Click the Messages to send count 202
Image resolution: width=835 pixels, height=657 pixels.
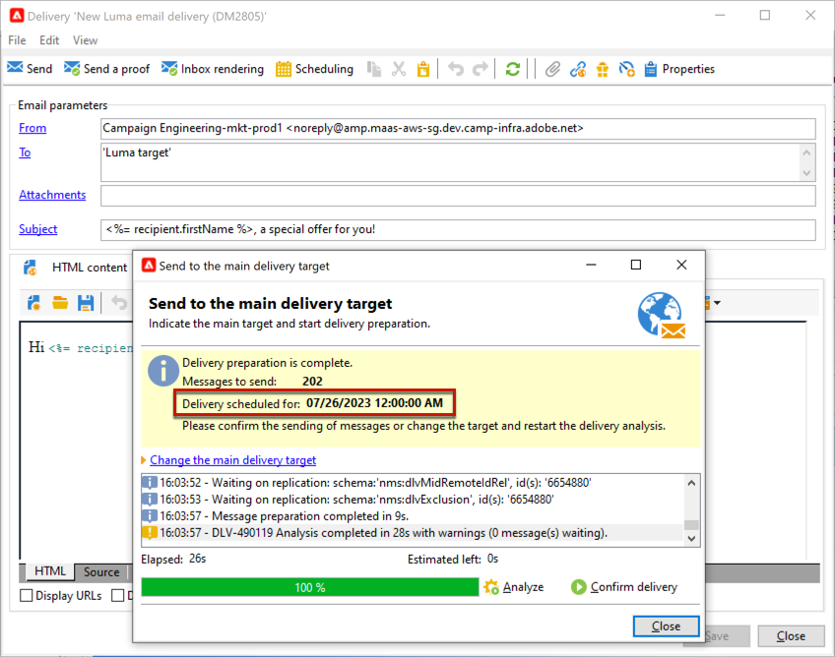tap(312, 382)
